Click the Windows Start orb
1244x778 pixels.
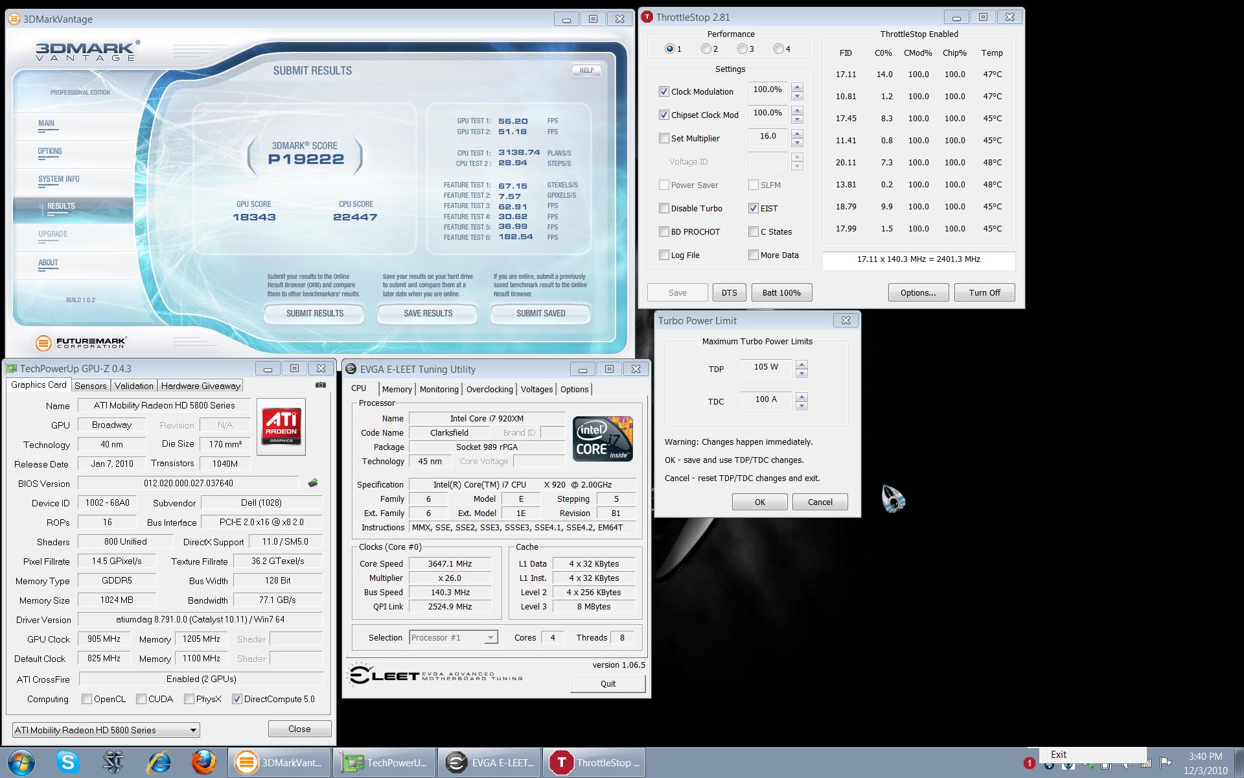point(21,762)
